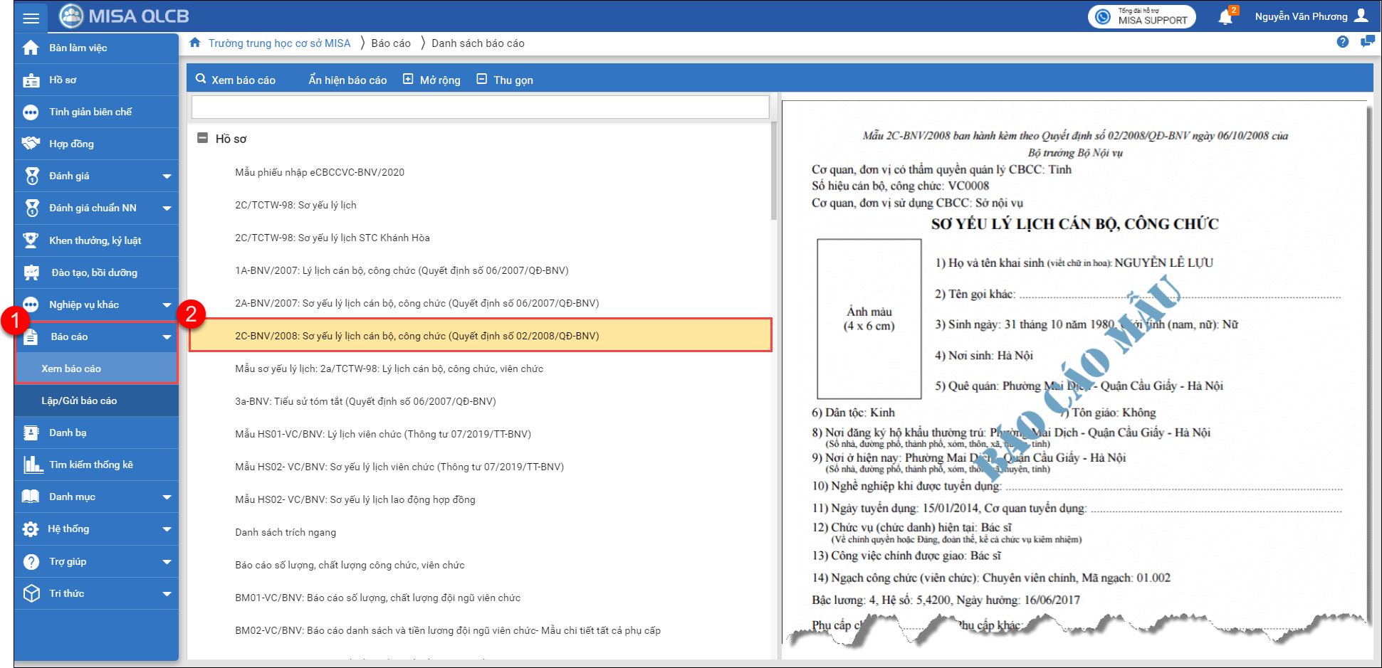This screenshot has height=668, width=1382.
Task: Open the help question mark icon
Action: pyautogui.click(x=1343, y=42)
